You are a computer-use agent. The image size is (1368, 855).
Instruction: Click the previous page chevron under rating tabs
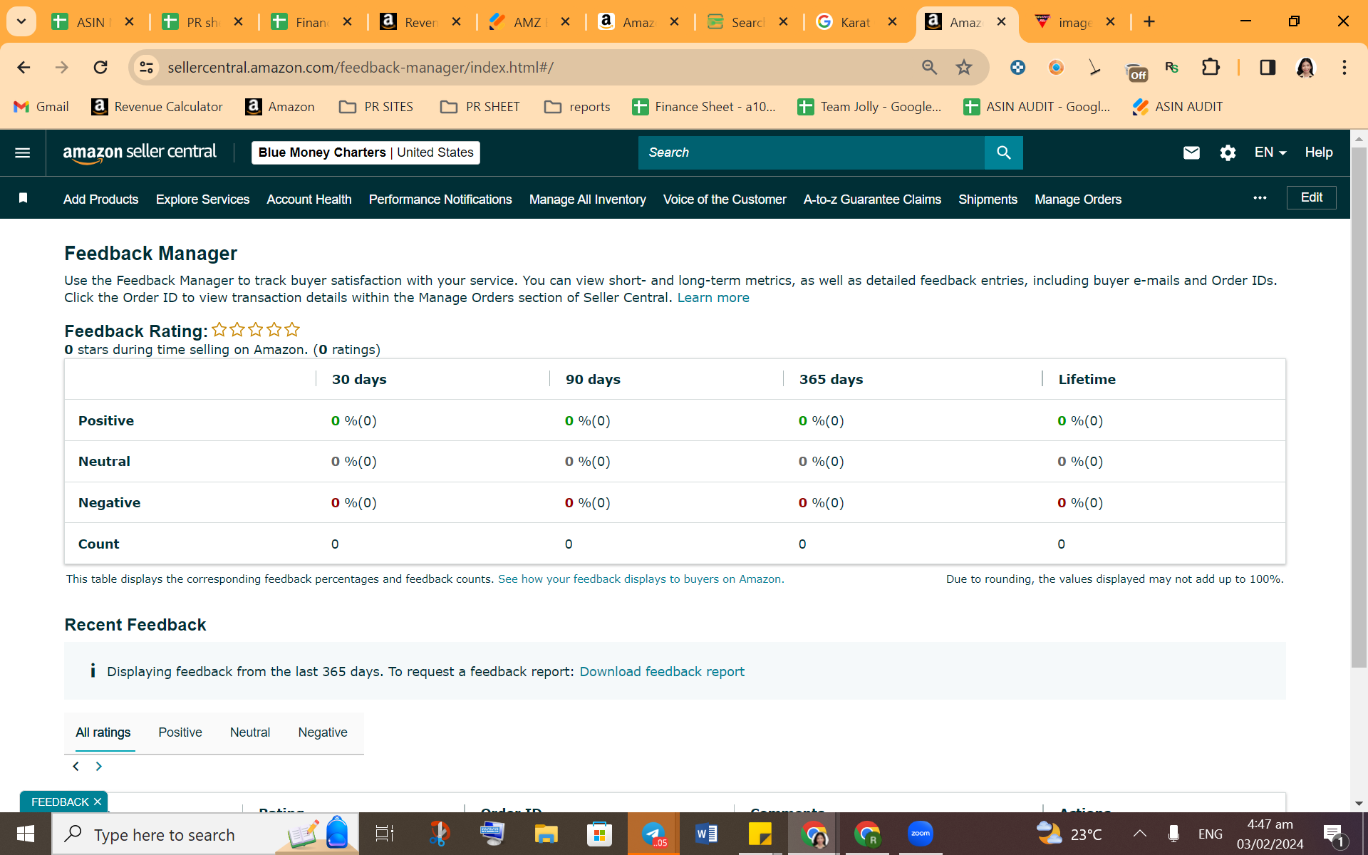(x=76, y=767)
